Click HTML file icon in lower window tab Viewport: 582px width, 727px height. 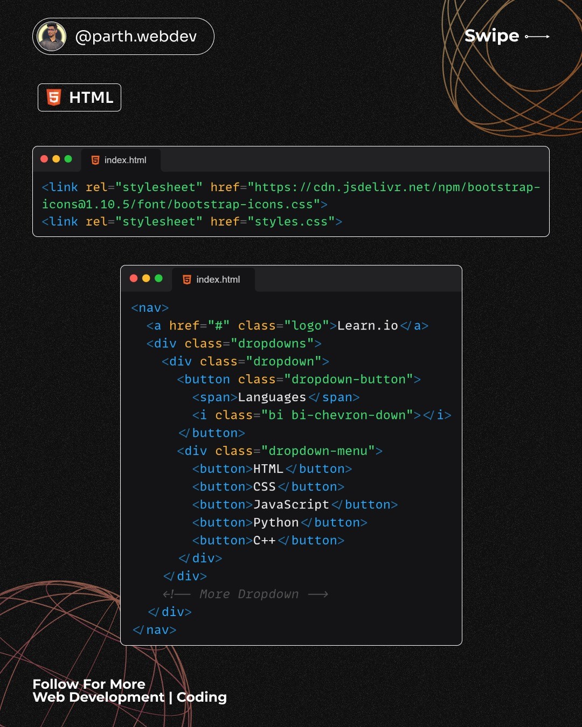tap(187, 279)
